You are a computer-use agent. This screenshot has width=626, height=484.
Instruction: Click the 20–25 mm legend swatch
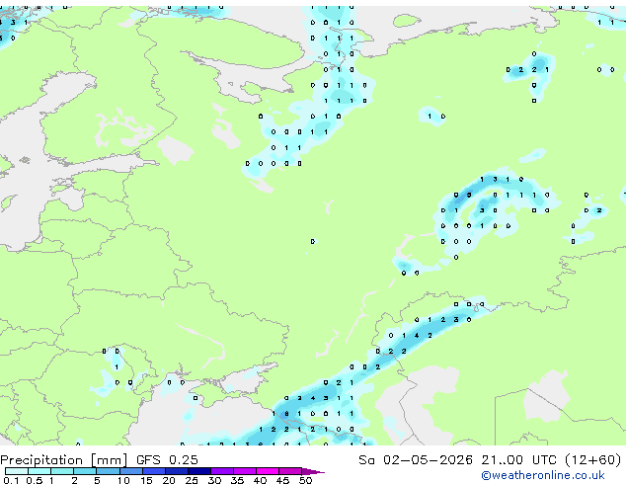point(177,471)
